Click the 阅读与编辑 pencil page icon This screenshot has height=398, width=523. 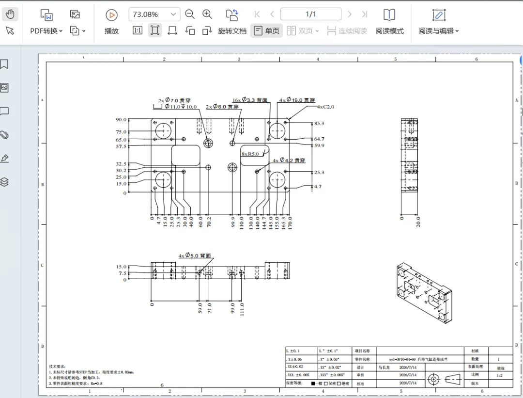(439, 15)
